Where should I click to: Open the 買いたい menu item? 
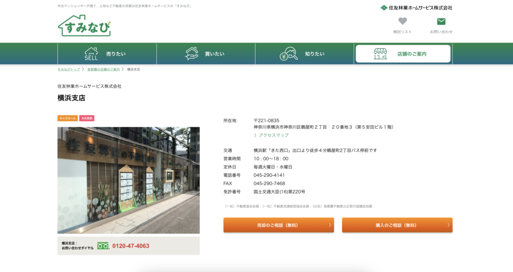[214, 54]
